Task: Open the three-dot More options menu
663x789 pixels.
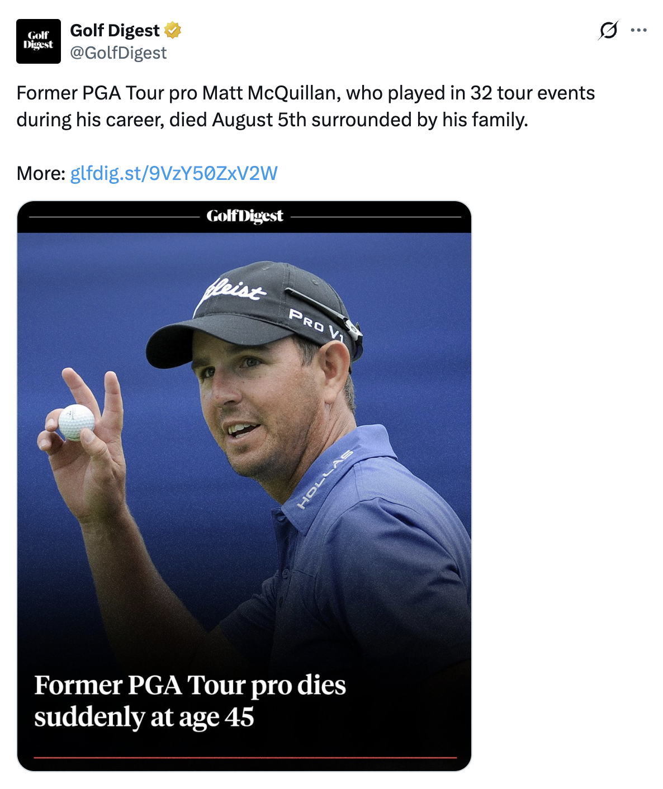Action: pyautogui.click(x=638, y=30)
